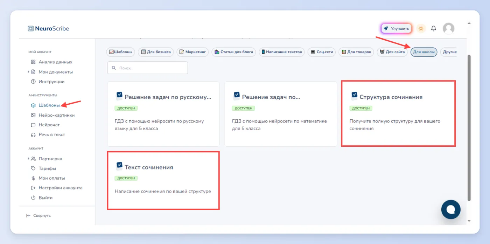Open Инструкции in the sidebar
The width and height of the screenshot is (490, 244).
click(48, 82)
